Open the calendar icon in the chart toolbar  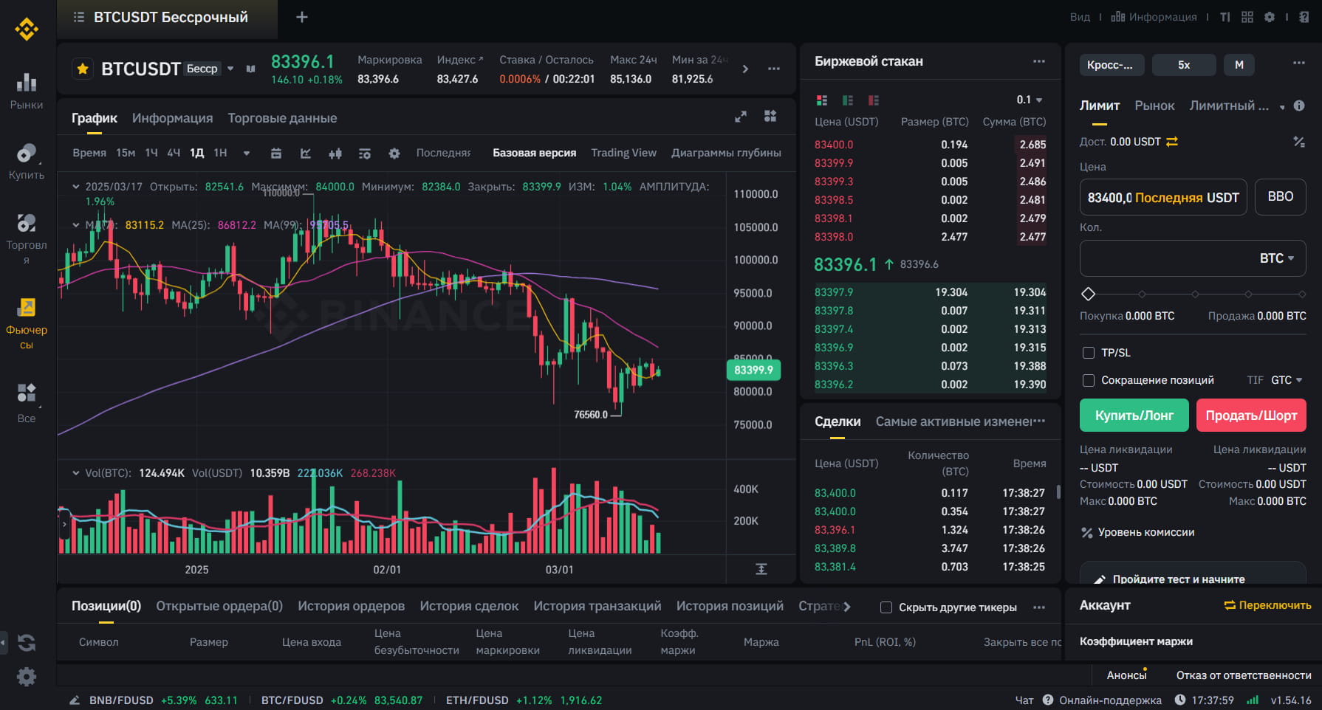[276, 154]
